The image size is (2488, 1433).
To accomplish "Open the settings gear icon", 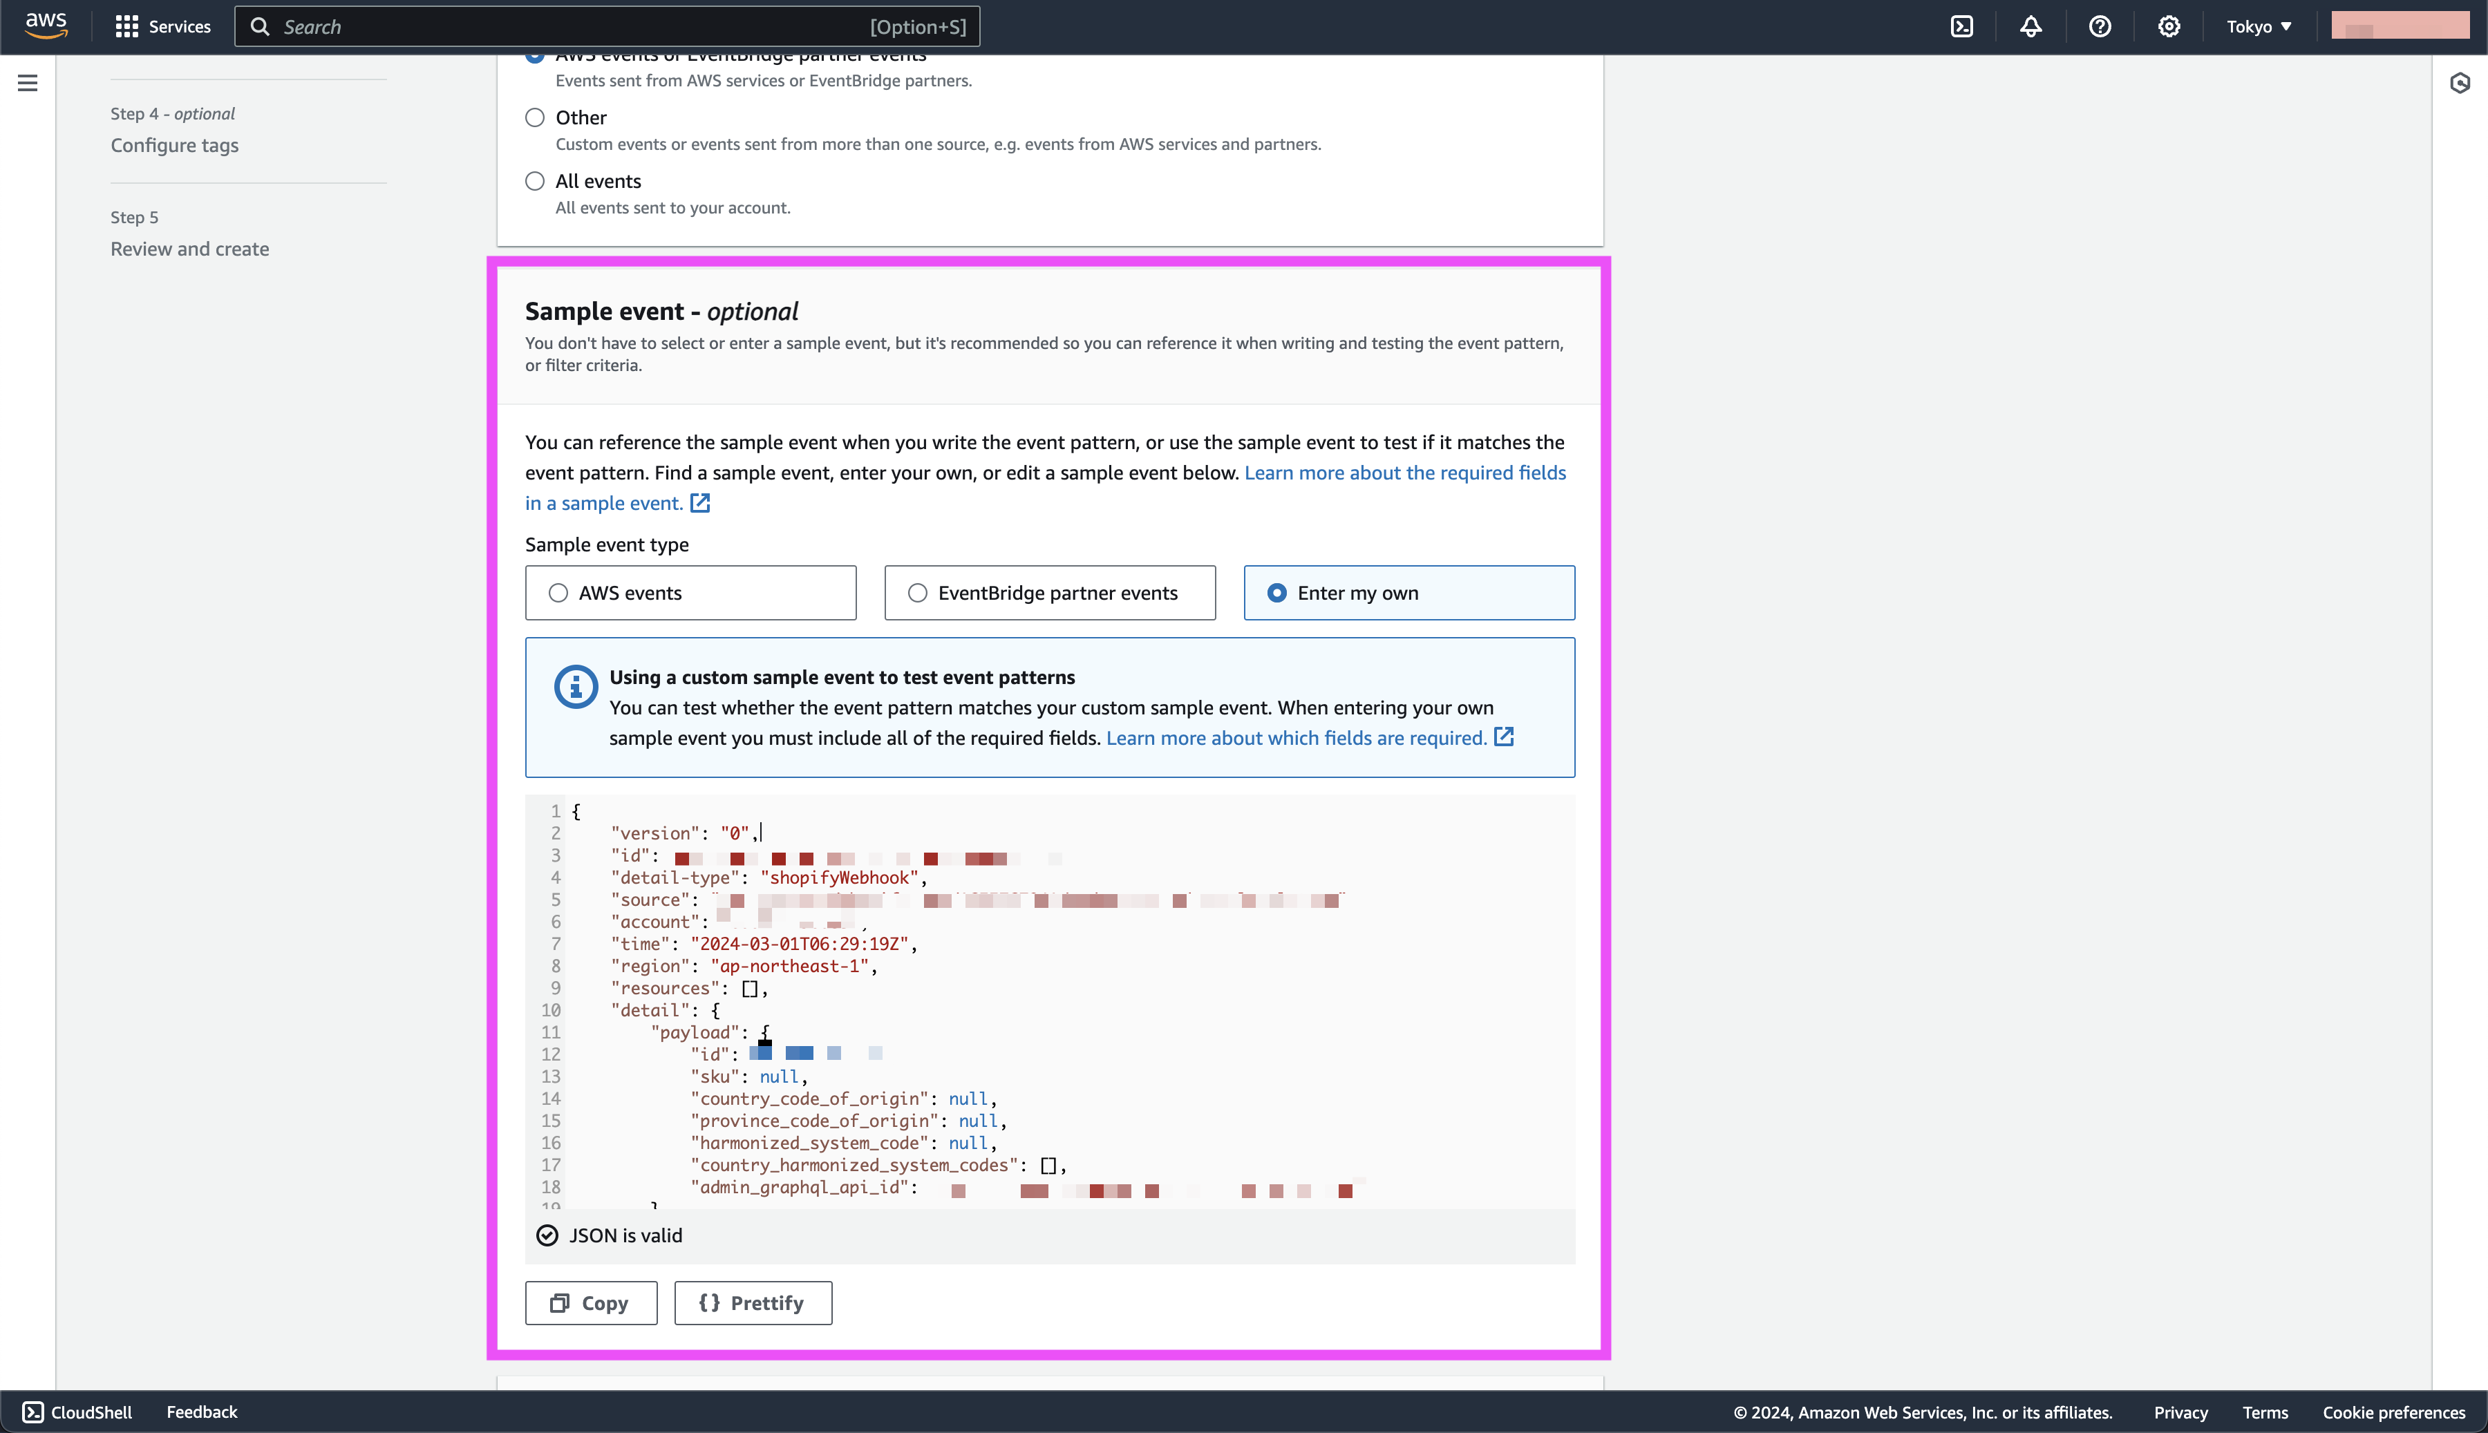I will (2168, 26).
